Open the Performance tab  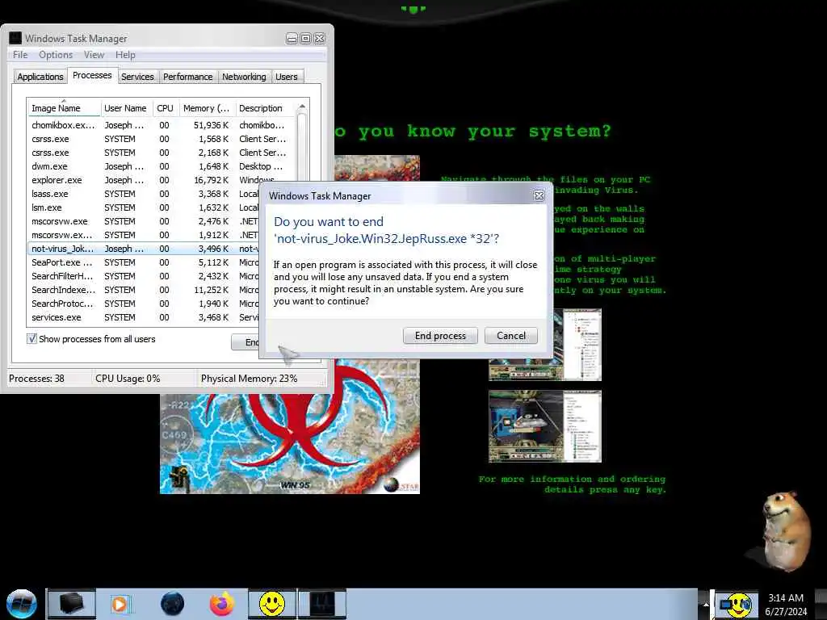[187, 77]
